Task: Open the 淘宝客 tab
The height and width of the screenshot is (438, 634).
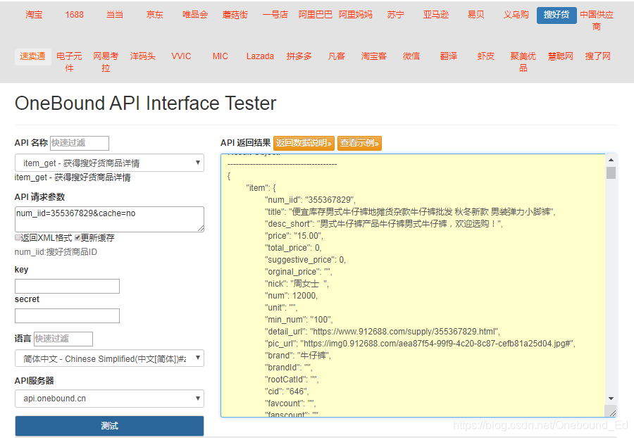Action: click(374, 56)
